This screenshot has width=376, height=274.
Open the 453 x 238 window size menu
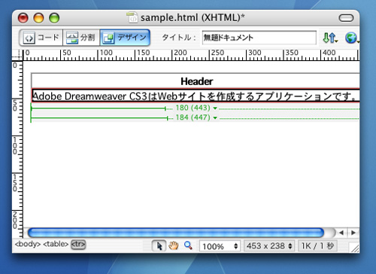coord(269,246)
